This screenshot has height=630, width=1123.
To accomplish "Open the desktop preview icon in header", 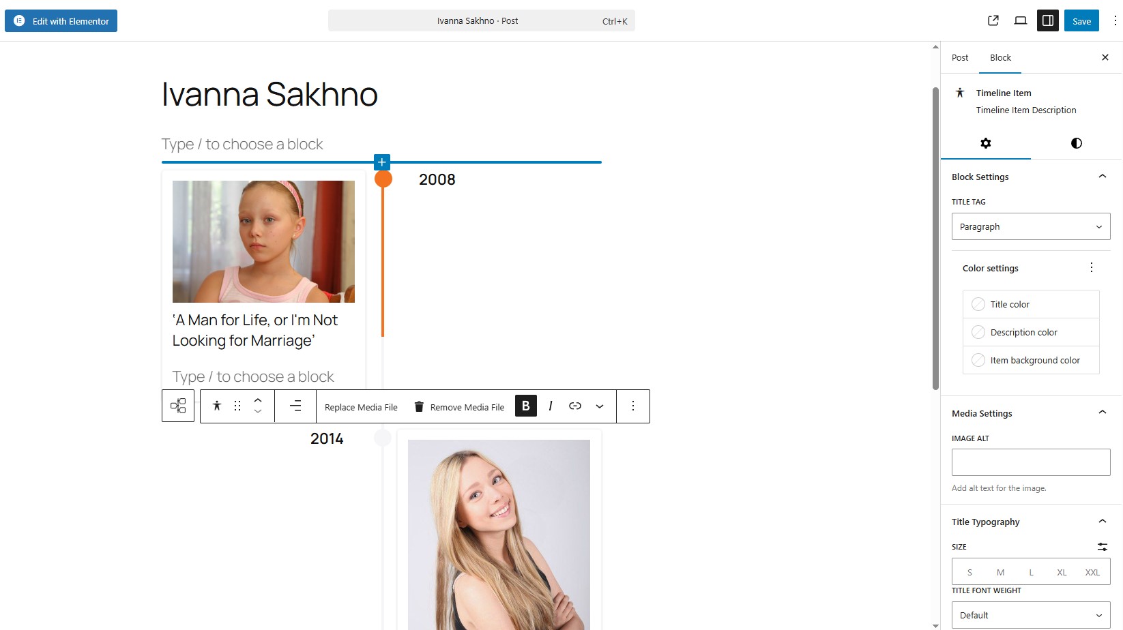I will point(1020,20).
